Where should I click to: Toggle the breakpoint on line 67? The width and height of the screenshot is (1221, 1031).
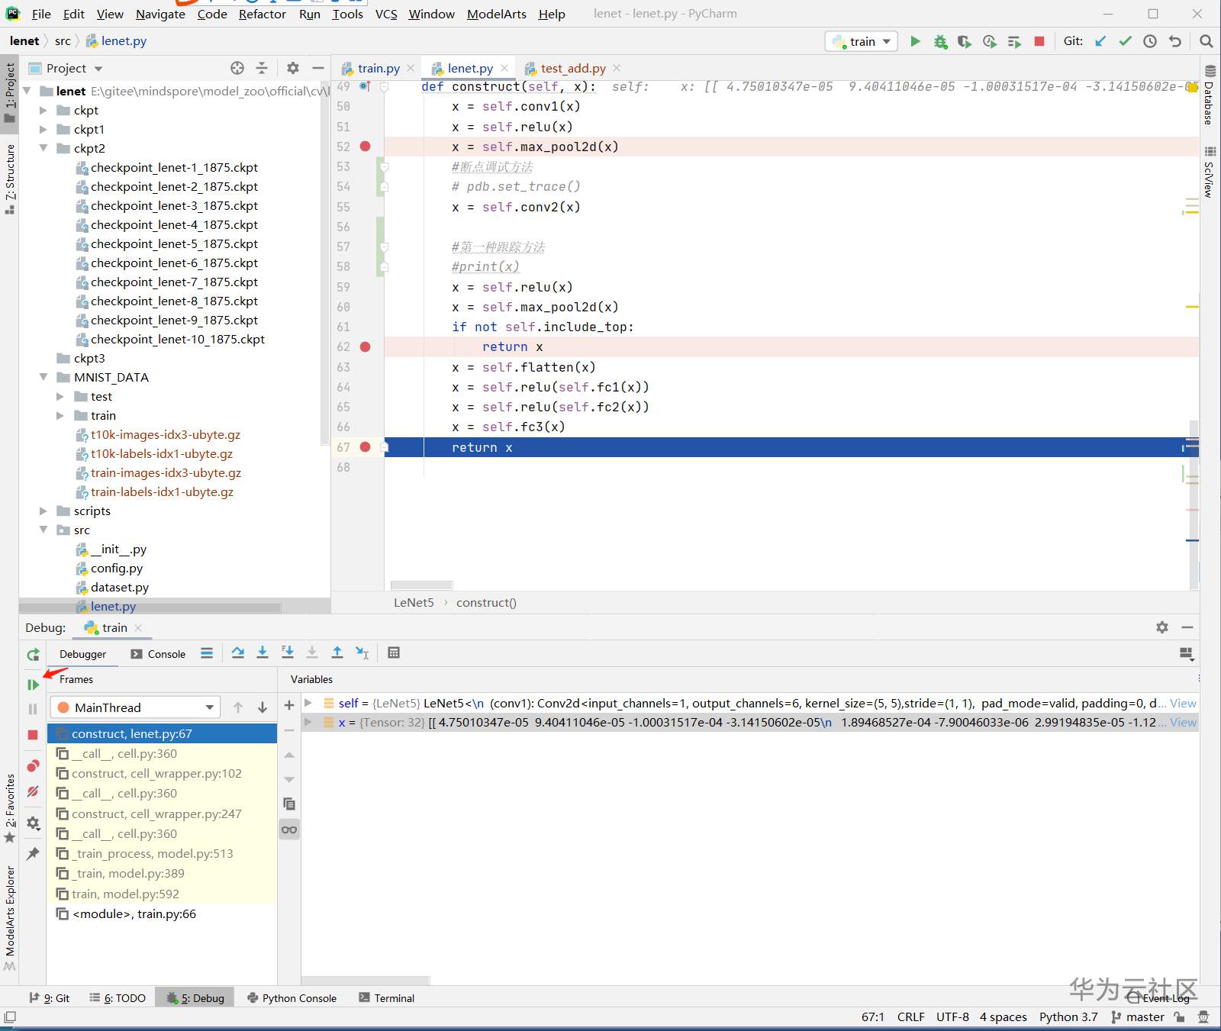(366, 447)
